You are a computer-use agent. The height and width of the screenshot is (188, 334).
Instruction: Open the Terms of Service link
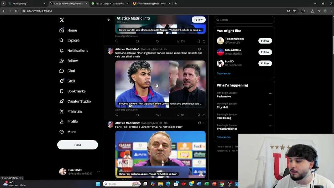point(224,147)
